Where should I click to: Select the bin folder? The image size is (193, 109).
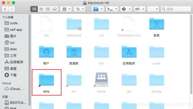coord(102,52)
